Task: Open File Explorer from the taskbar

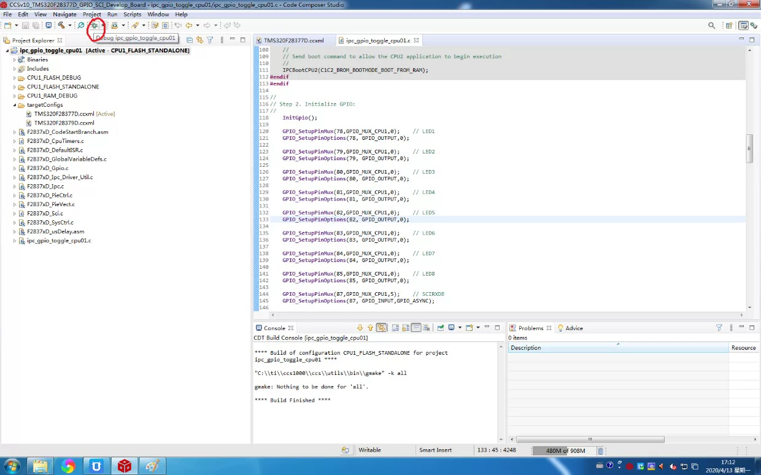Action: point(39,466)
